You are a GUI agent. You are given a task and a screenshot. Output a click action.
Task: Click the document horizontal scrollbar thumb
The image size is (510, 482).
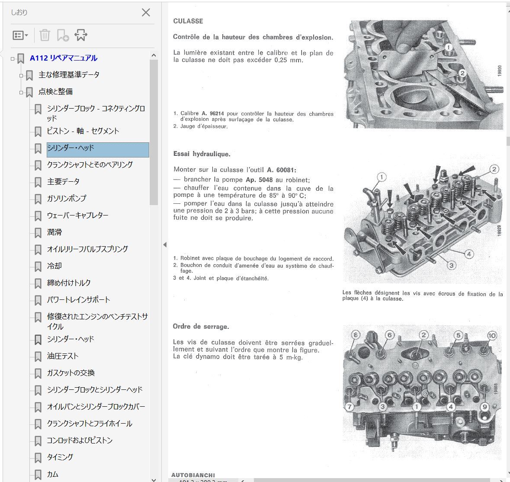(x=372, y=480)
